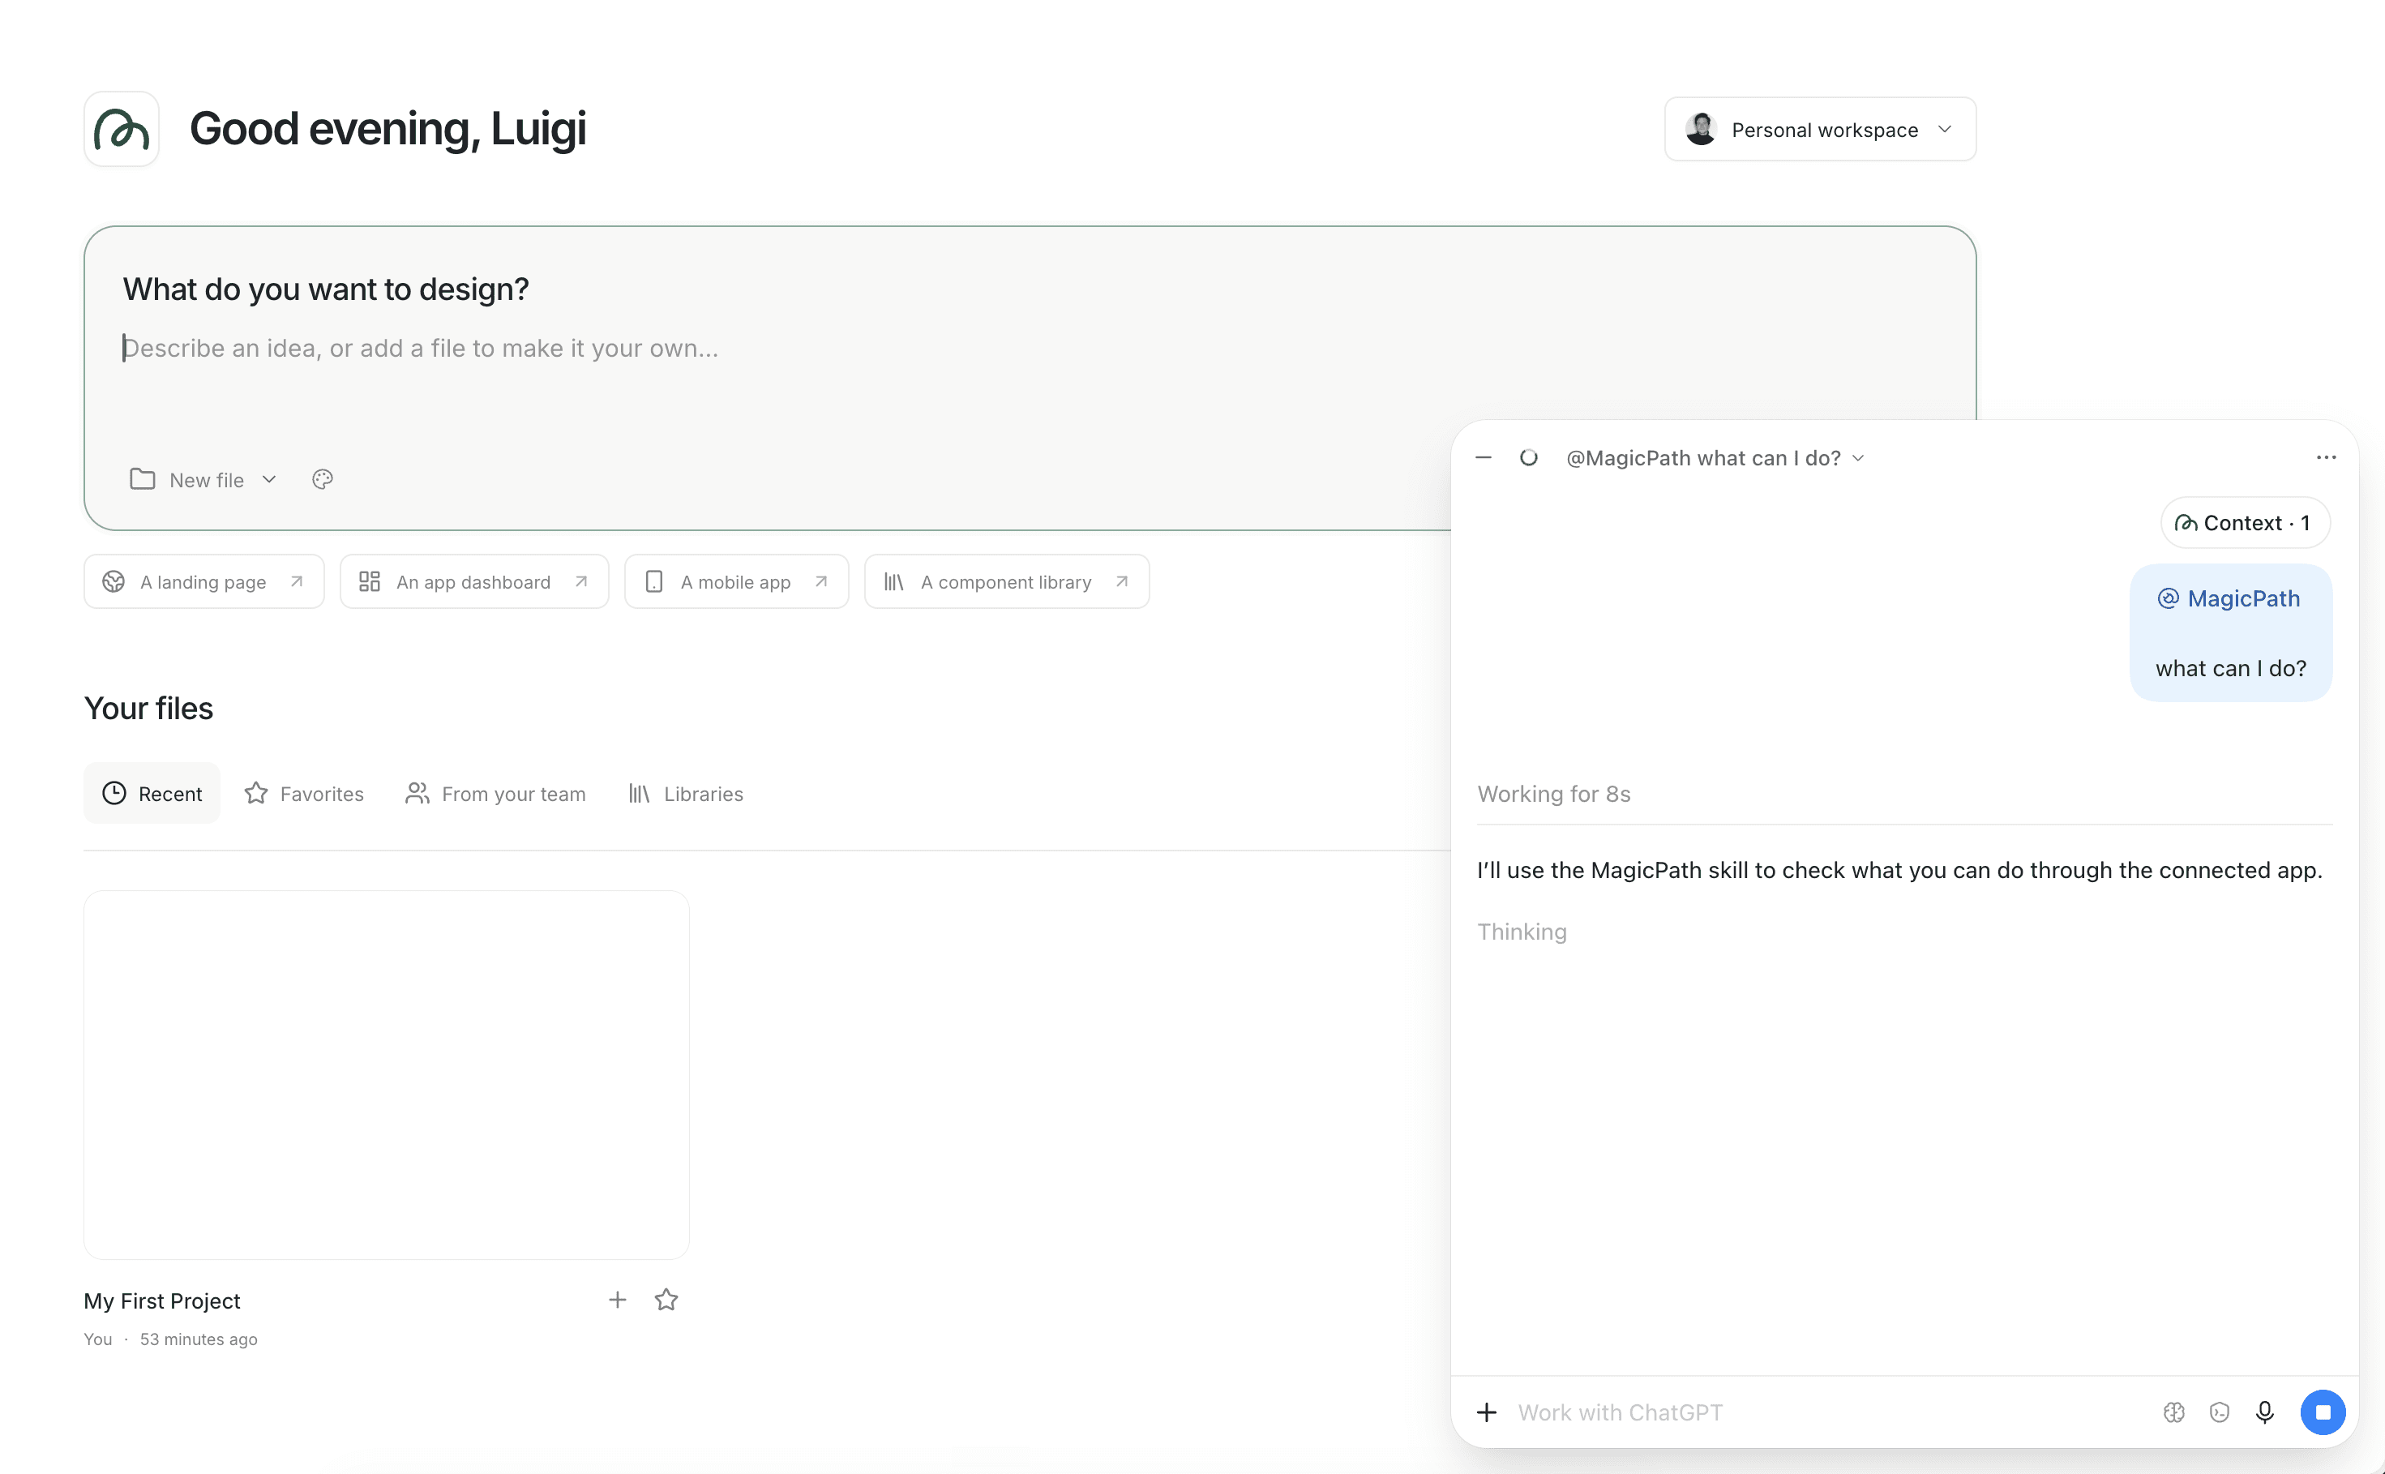Favorite My First Project with star icon
The image size is (2385, 1474).
[x=666, y=1300]
